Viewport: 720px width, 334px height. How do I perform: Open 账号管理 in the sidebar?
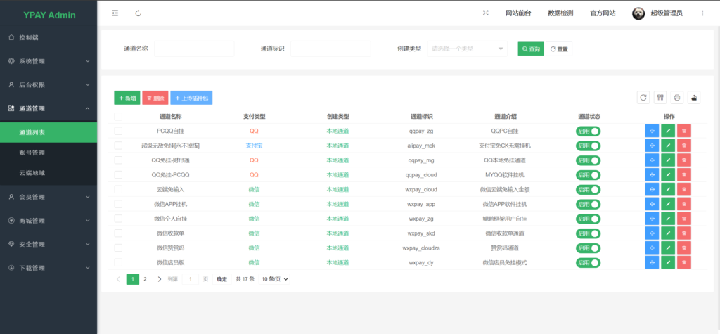click(49, 153)
